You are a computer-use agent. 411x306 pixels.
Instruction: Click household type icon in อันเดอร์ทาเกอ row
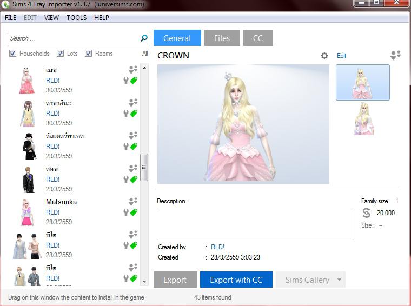coord(133,136)
